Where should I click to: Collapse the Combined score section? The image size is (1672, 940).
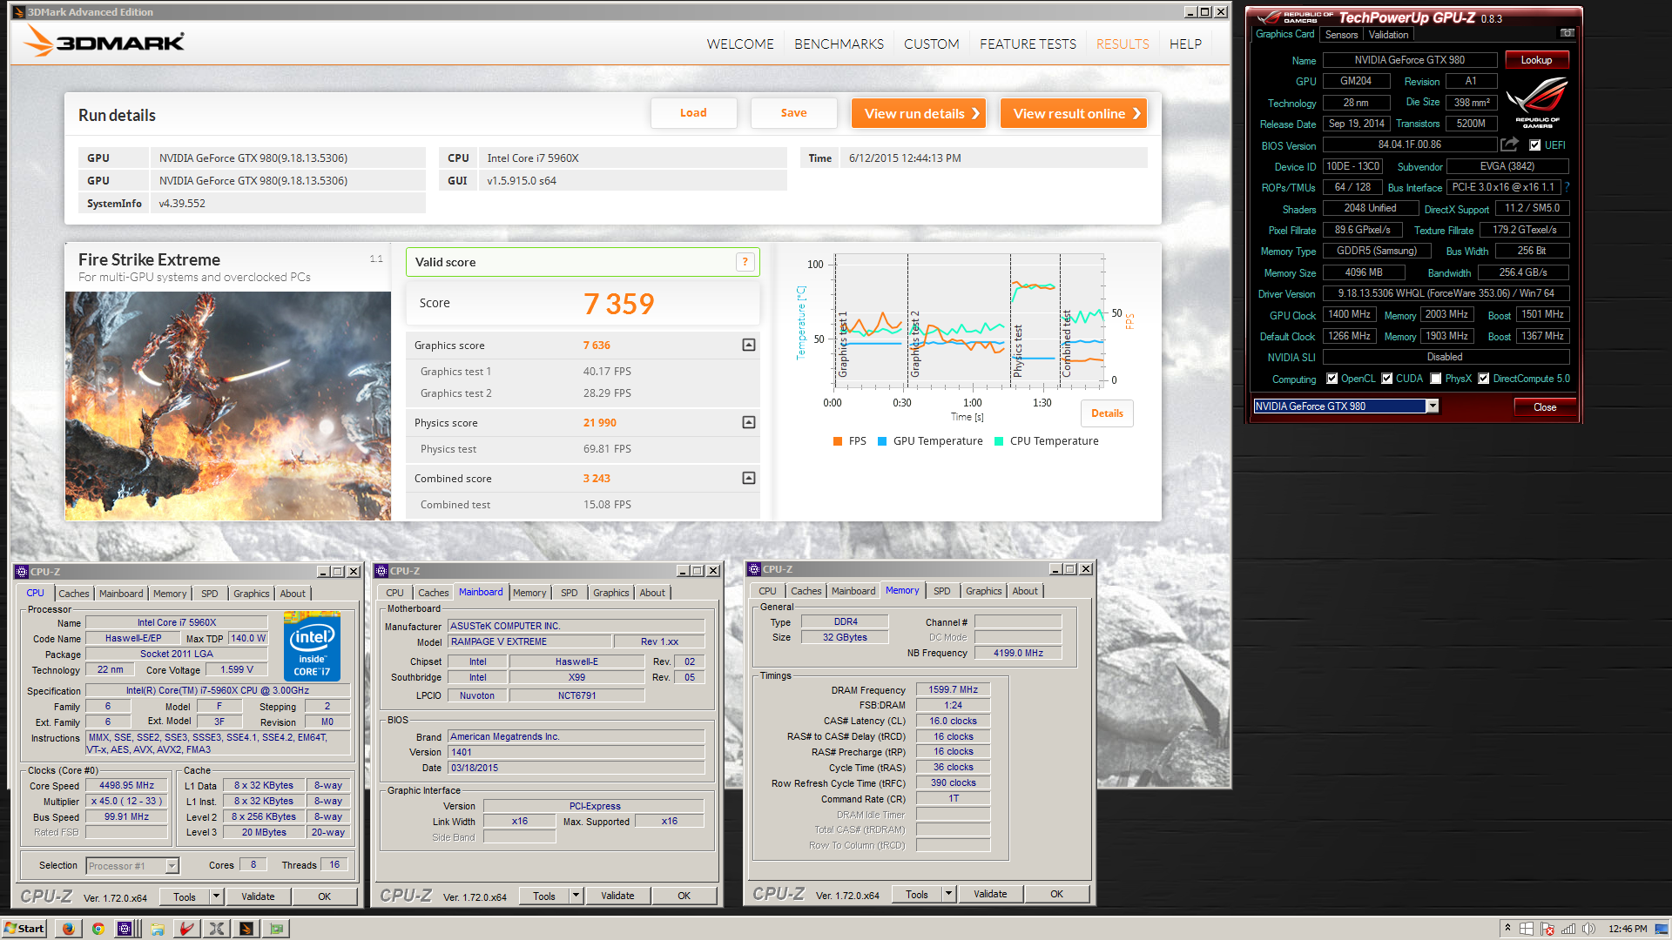point(748,478)
